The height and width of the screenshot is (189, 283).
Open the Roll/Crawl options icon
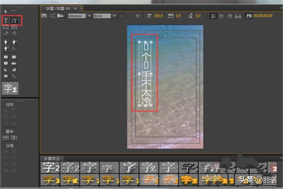pyautogui.click(x=52, y=16)
